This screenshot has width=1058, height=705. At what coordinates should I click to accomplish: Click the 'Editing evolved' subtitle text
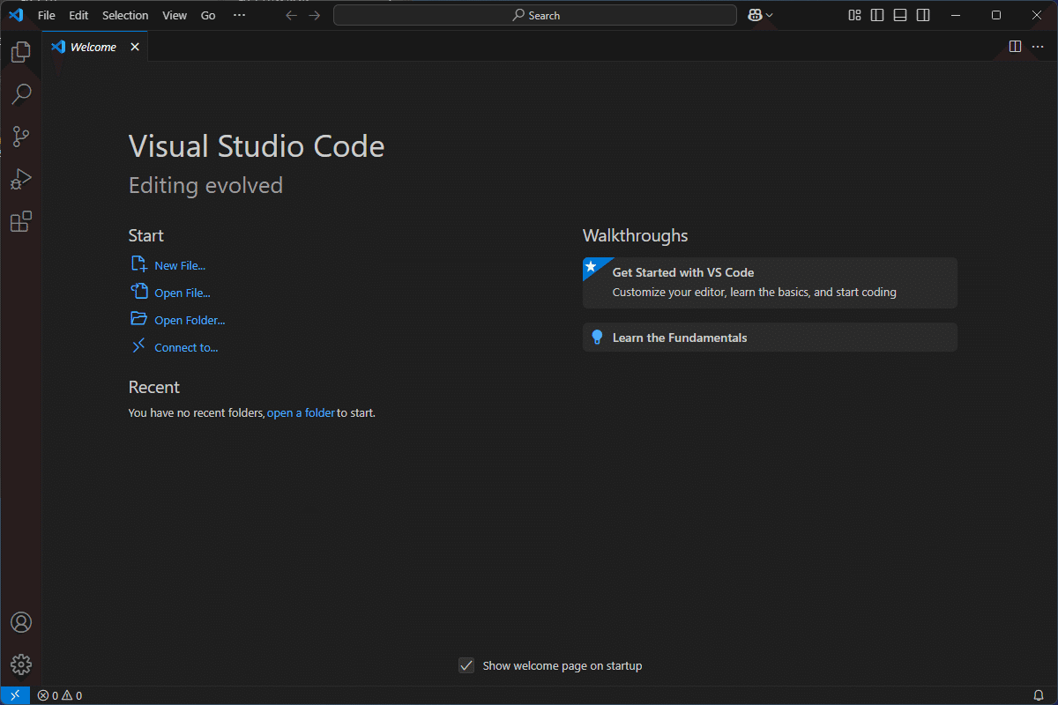[205, 185]
